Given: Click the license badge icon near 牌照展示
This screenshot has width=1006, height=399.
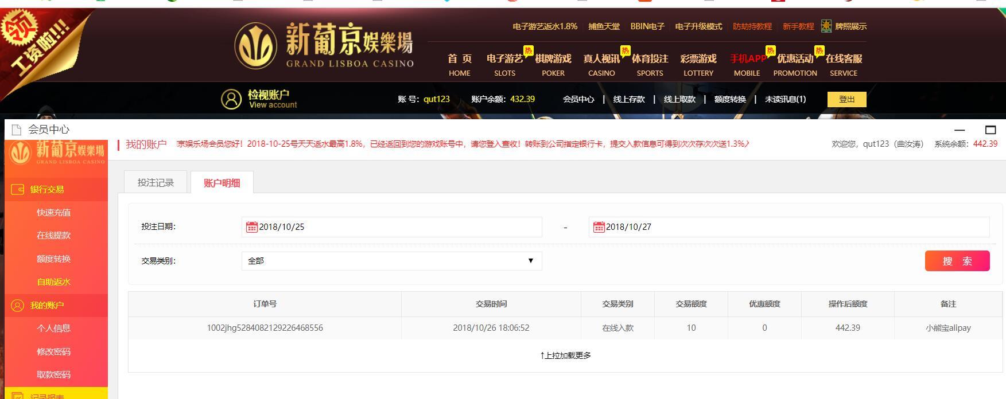Looking at the screenshot, I should click(x=826, y=26).
